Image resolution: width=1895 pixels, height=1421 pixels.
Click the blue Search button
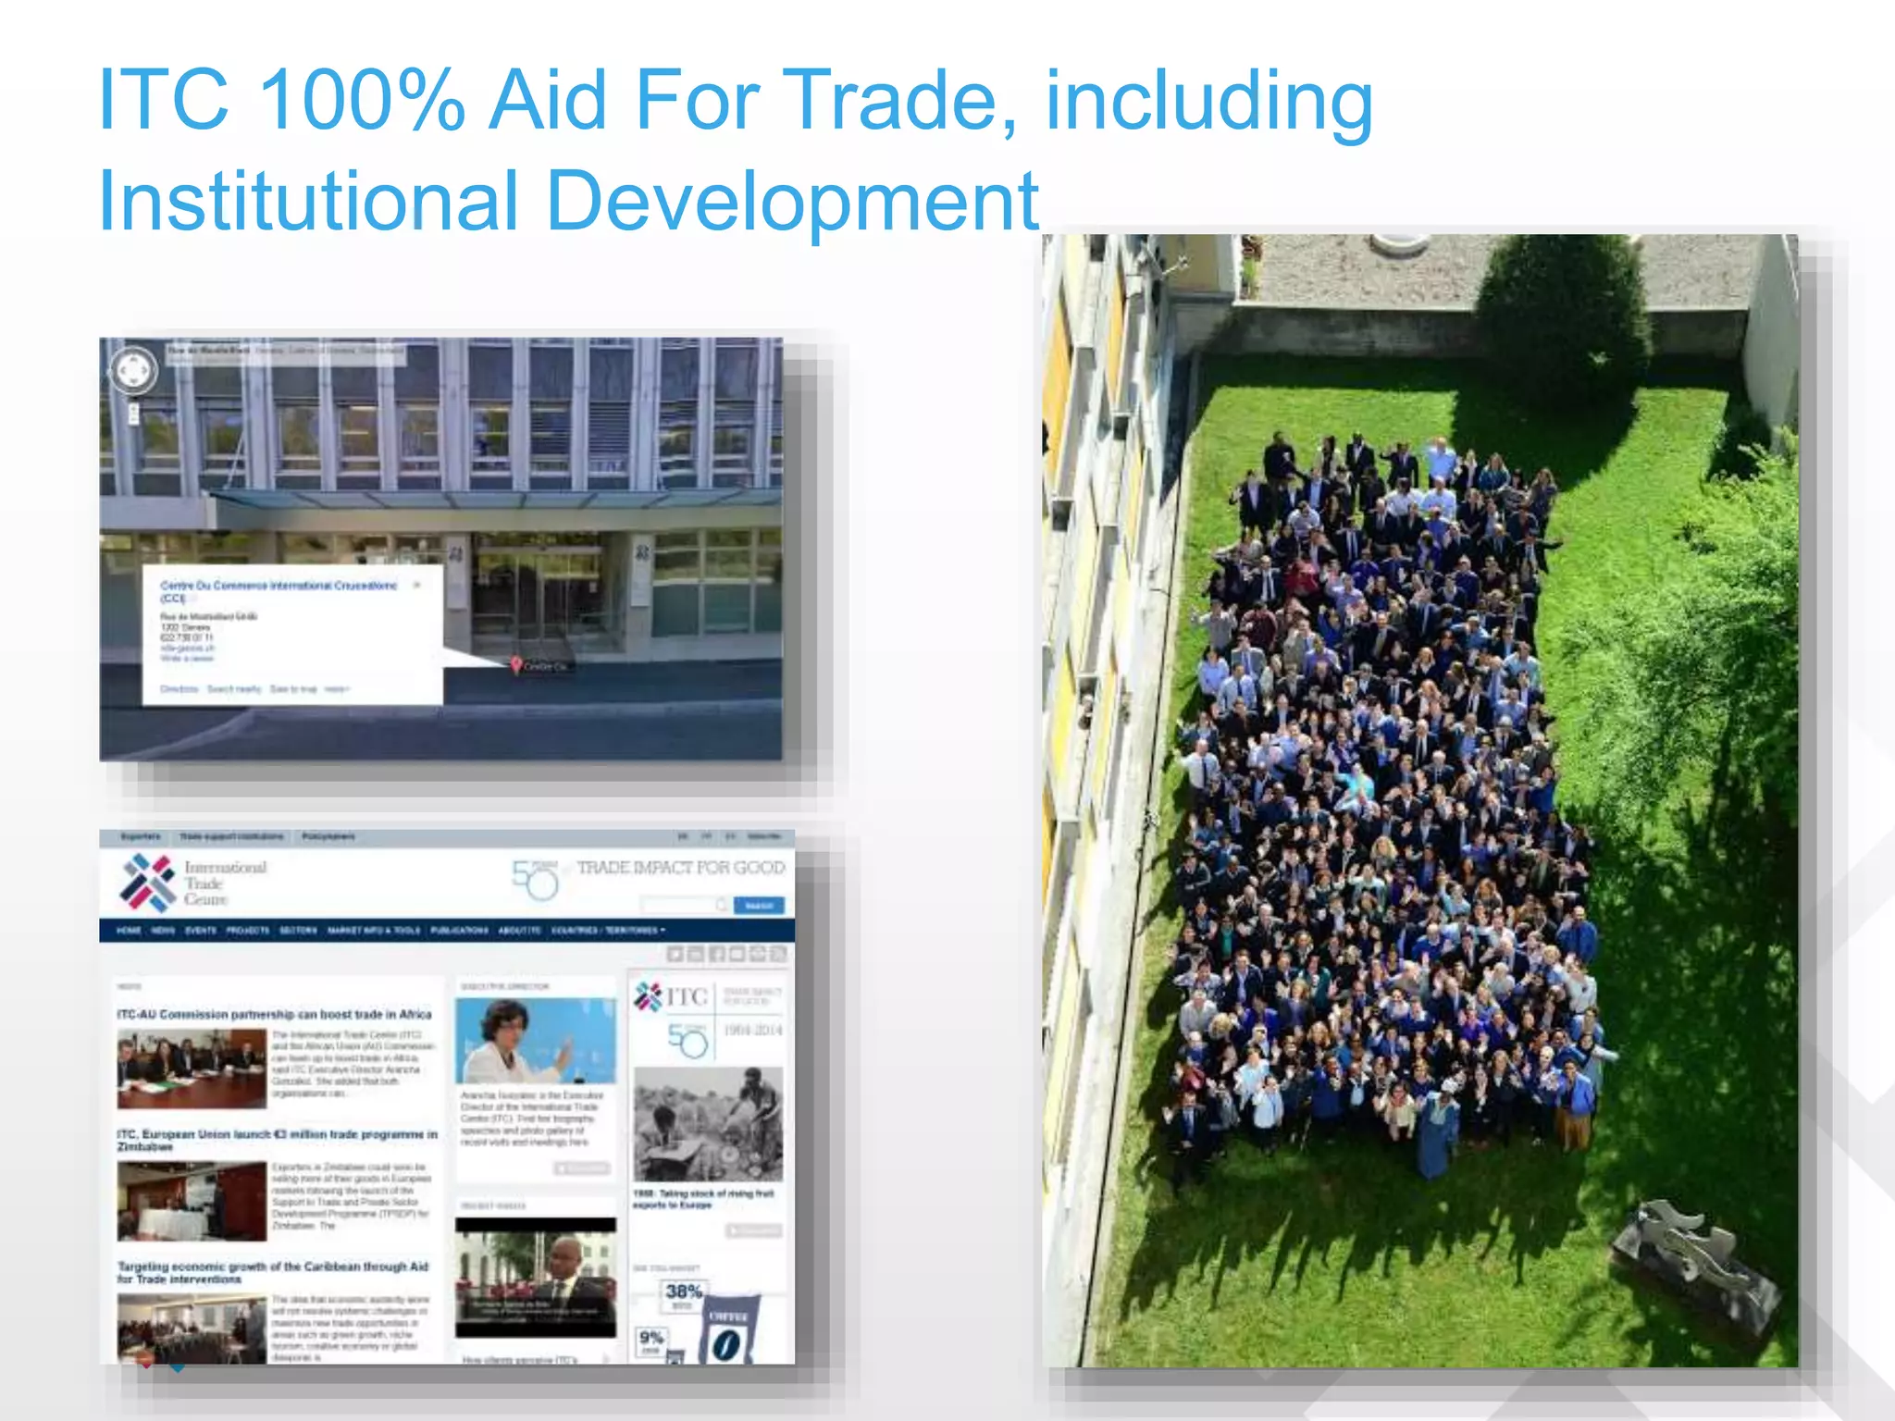(x=759, y=906)
